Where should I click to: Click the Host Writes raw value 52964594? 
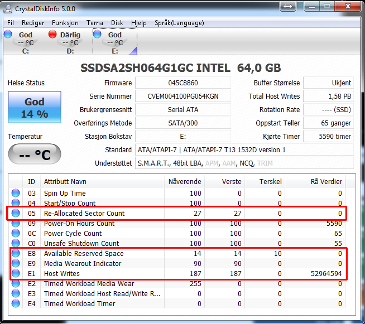[326, 274]
